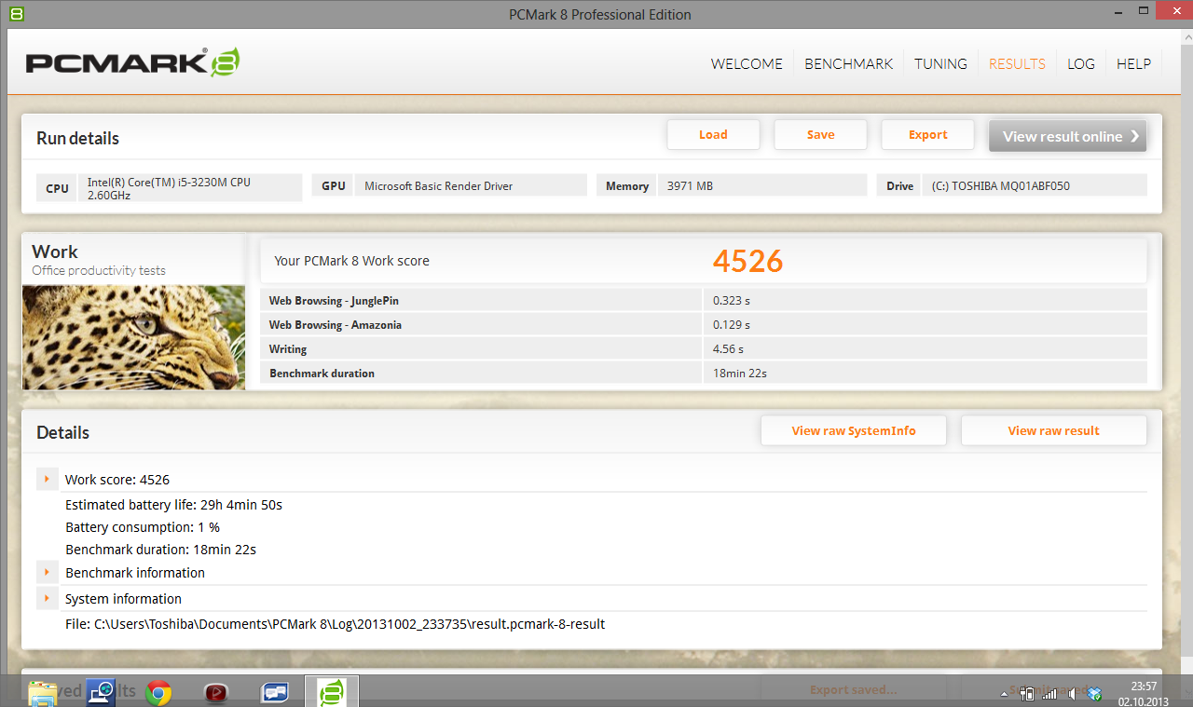Click the Battery consumption: 1 % line

(143, 527)
